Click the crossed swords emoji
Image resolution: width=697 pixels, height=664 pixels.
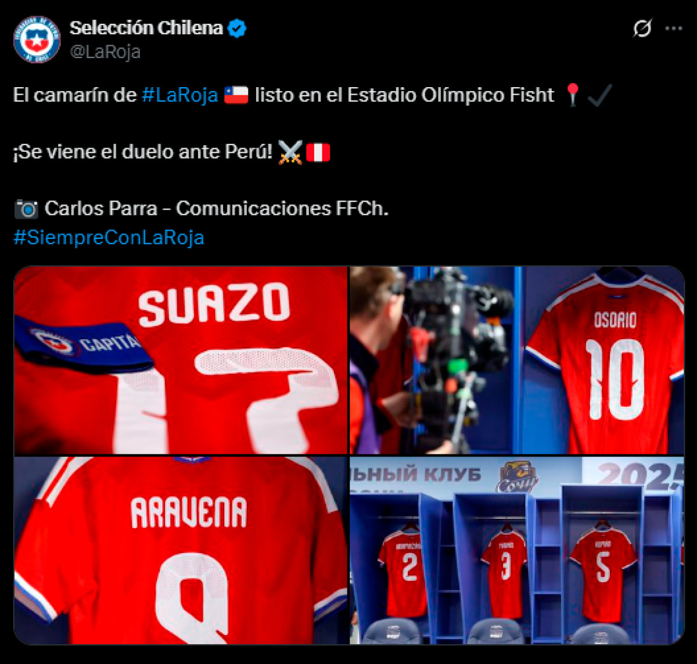coord(290,152)
